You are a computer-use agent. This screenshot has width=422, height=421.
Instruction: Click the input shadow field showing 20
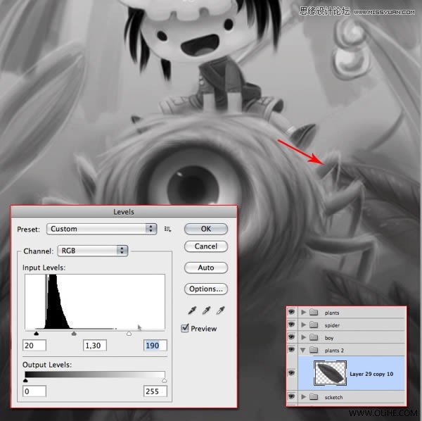pos(34,345)
